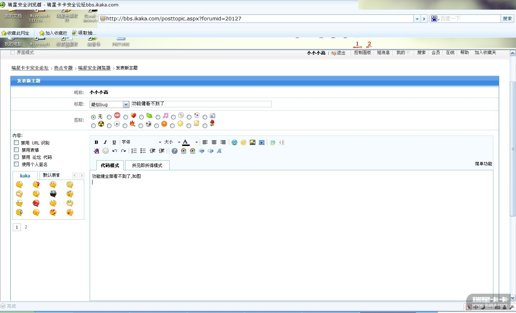
Task: Click the 搜索 button beside Baidu search box
Action: [507, 19]
